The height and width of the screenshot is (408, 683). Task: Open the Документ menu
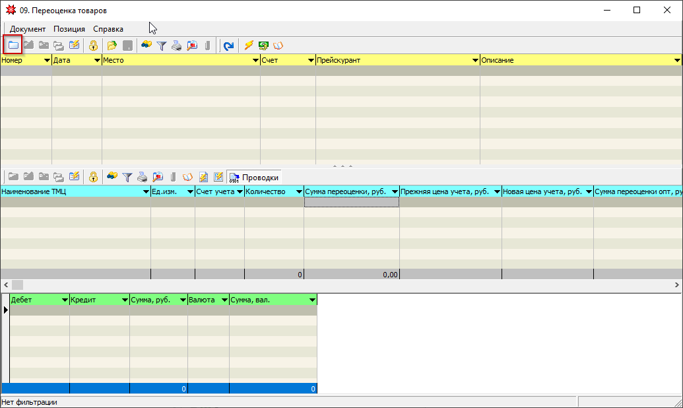tap(28, 29)
